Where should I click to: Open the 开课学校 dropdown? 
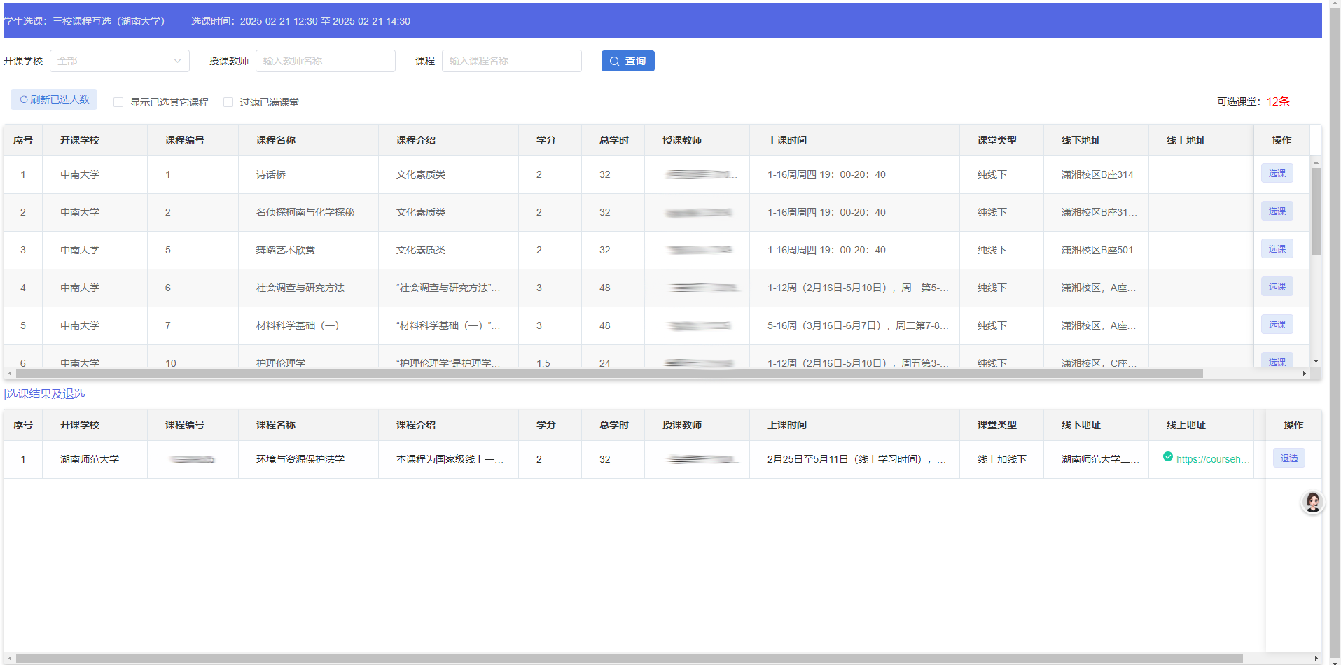click(119, 61)
